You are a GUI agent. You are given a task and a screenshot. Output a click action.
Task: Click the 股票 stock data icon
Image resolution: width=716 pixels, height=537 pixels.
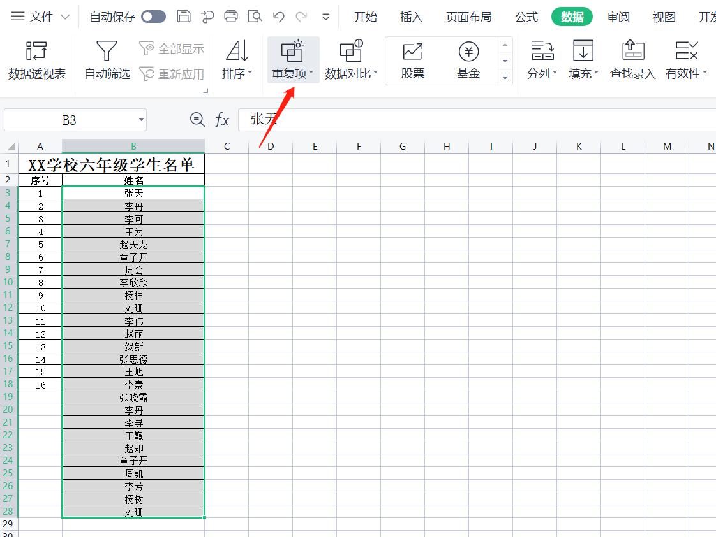pyautogui.click(x=412, y=59)
